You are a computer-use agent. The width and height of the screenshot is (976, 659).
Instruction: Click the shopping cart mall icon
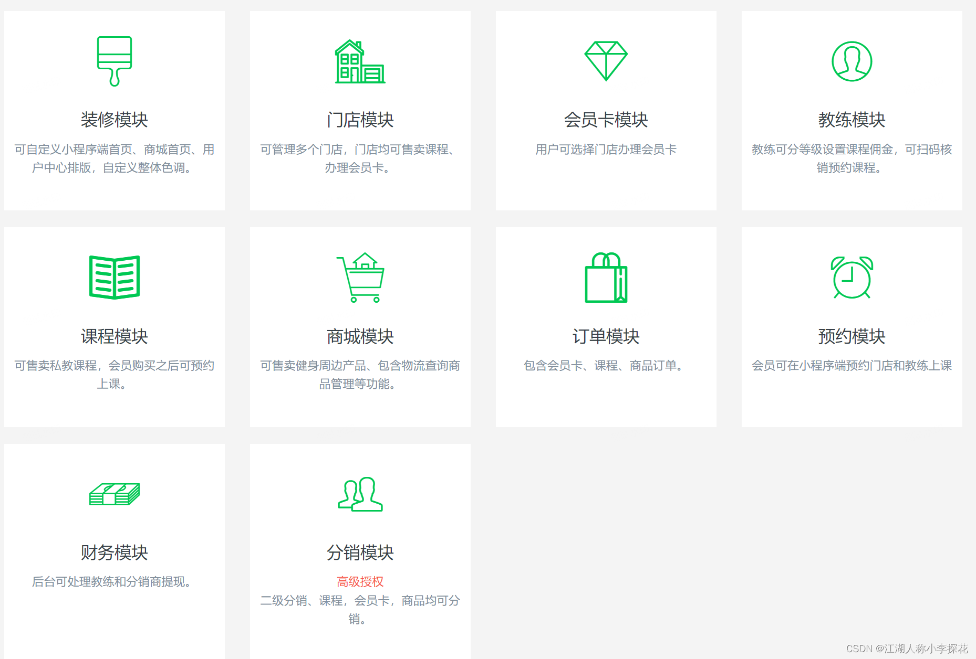pyautogui.click(x=360, y=278)
